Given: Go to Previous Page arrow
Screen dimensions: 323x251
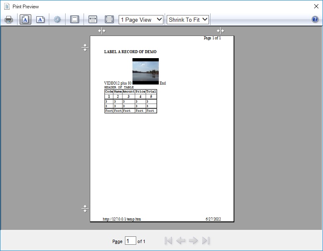Looking at the screenshot, I should pyautogui.click(x=181, y=241).
